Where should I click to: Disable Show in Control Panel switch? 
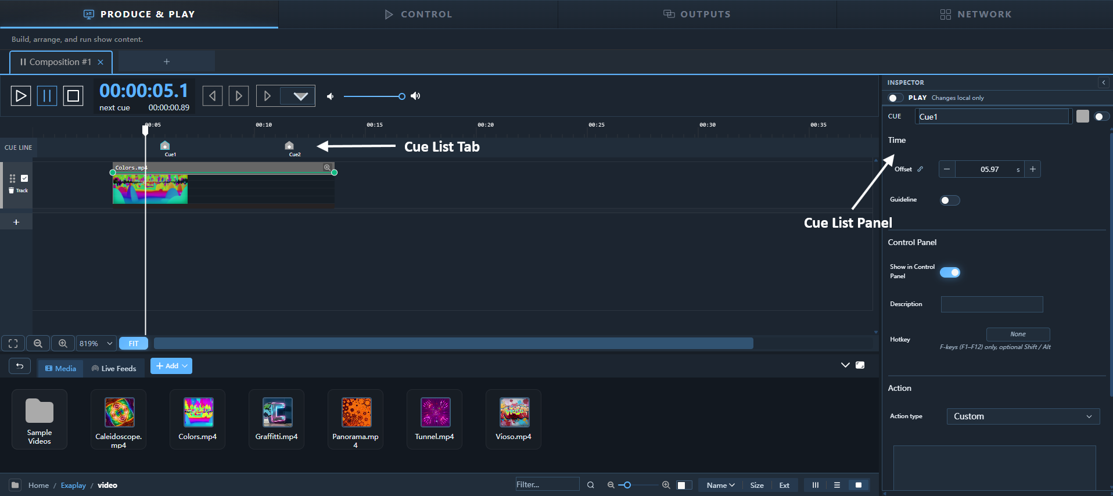point(950,272)
